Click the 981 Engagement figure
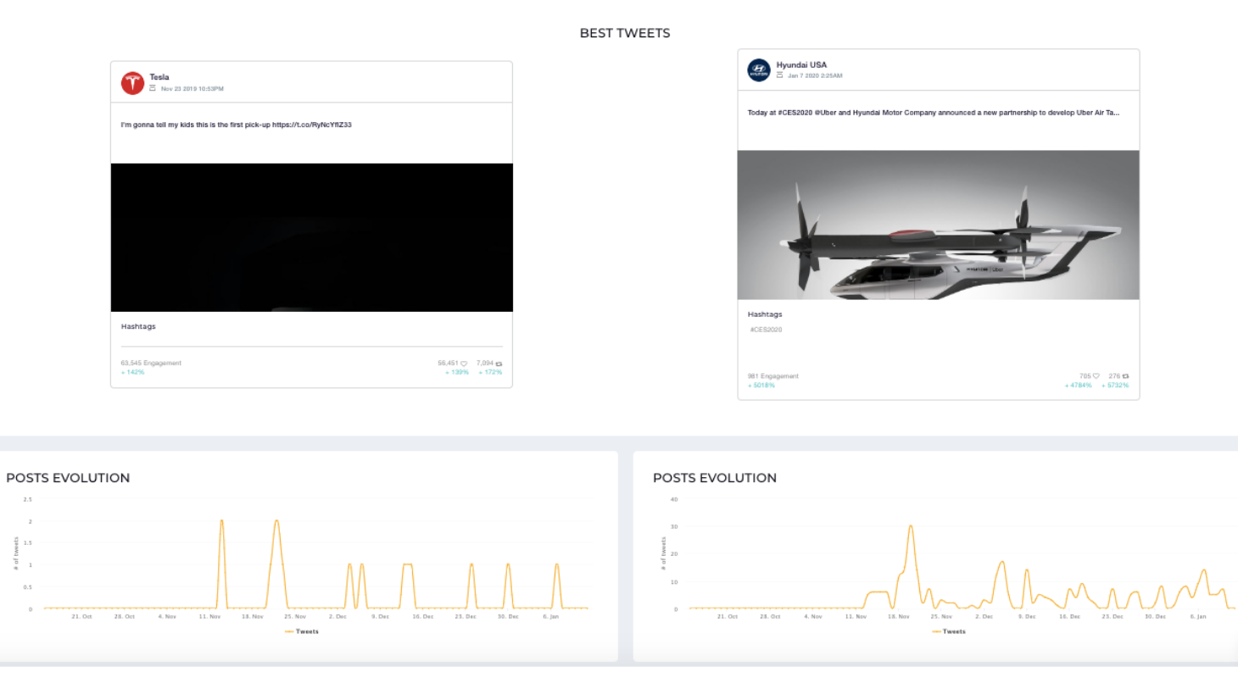Viewport: 1238px width, 678px height. 773,376
